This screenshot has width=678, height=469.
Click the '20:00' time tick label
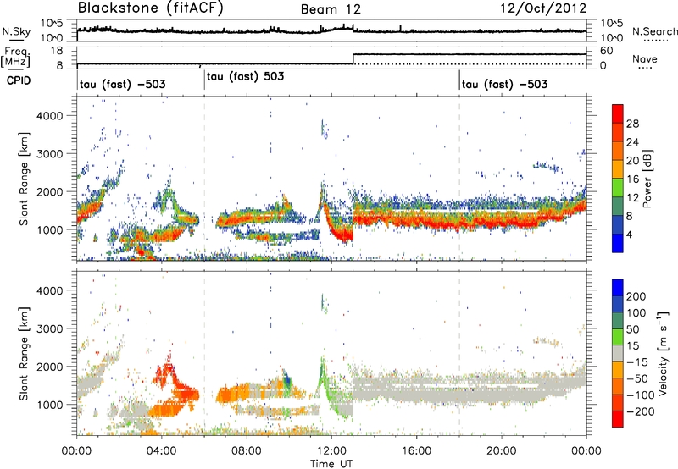pos(502,451)
